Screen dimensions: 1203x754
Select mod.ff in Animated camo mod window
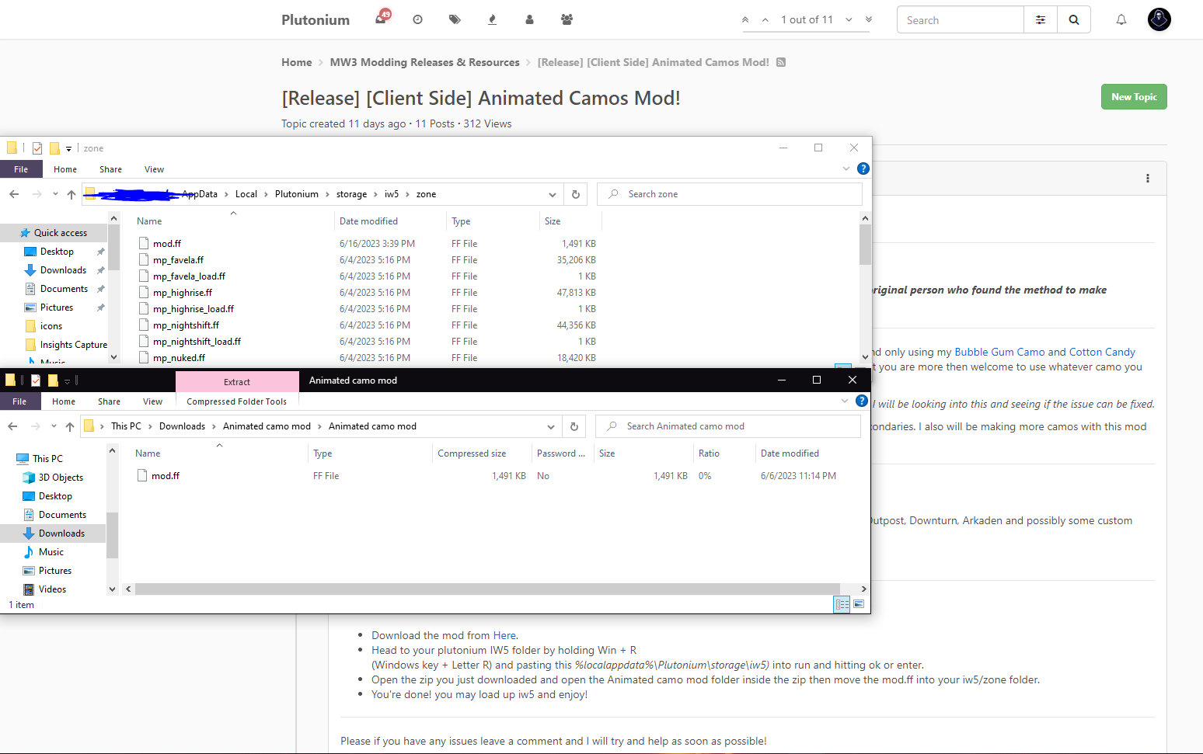click(166, 476)
